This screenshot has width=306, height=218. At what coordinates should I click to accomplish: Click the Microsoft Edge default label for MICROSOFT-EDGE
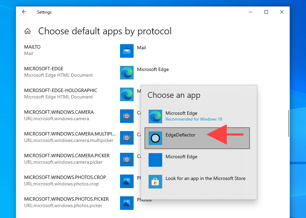153,70
